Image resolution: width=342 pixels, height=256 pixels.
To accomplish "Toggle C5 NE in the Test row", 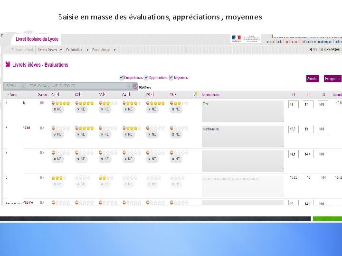I will click(152, 110).
